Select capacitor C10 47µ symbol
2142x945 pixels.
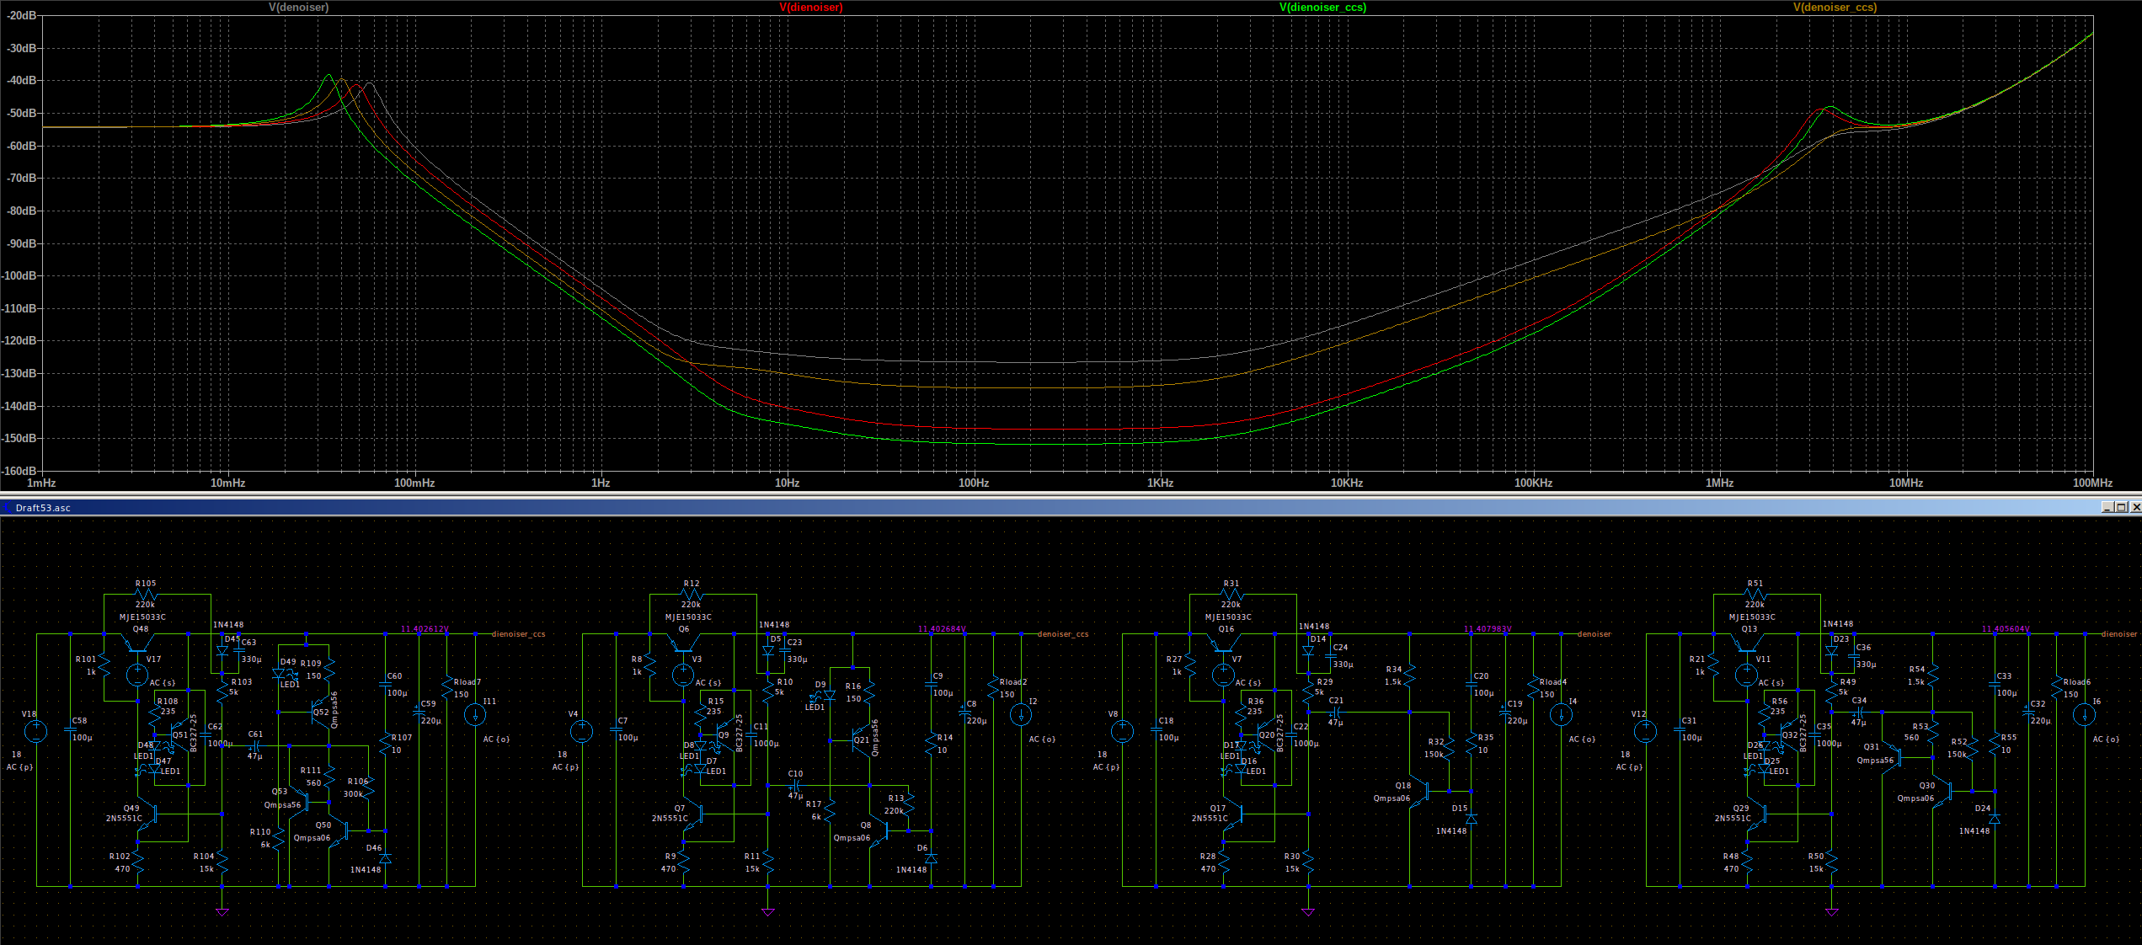click(795, 785)
